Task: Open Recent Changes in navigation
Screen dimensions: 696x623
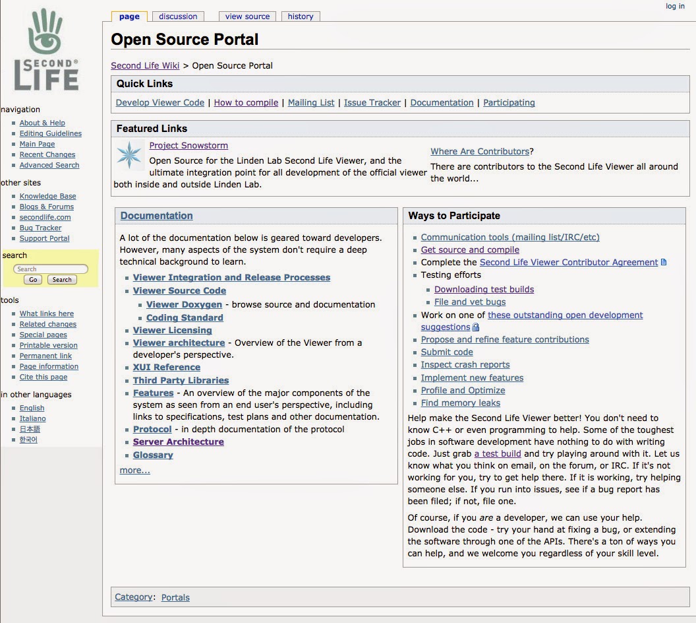Action: tap(47, 155)
